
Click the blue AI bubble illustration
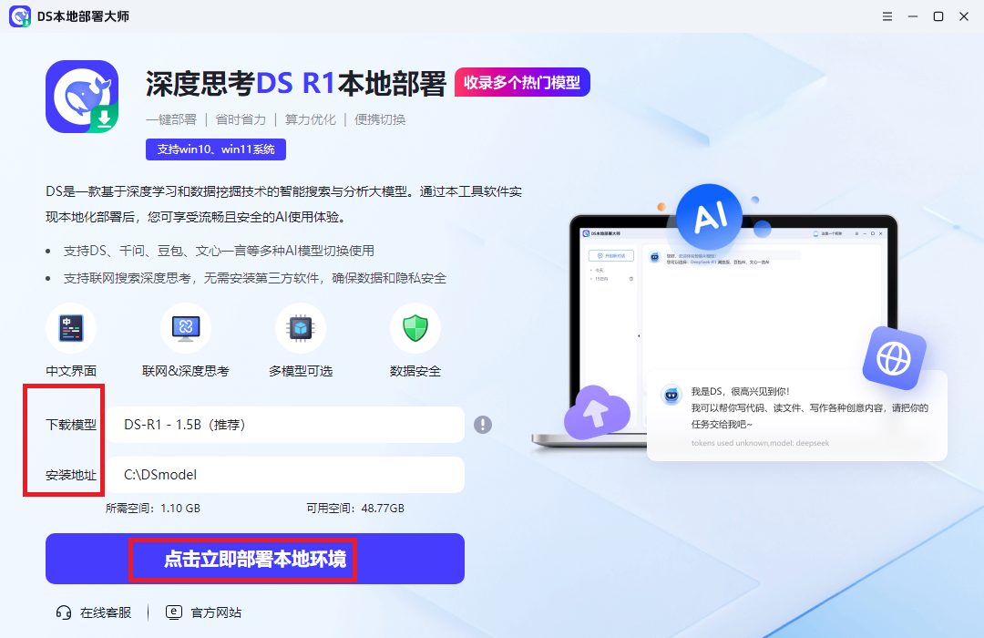710,217
